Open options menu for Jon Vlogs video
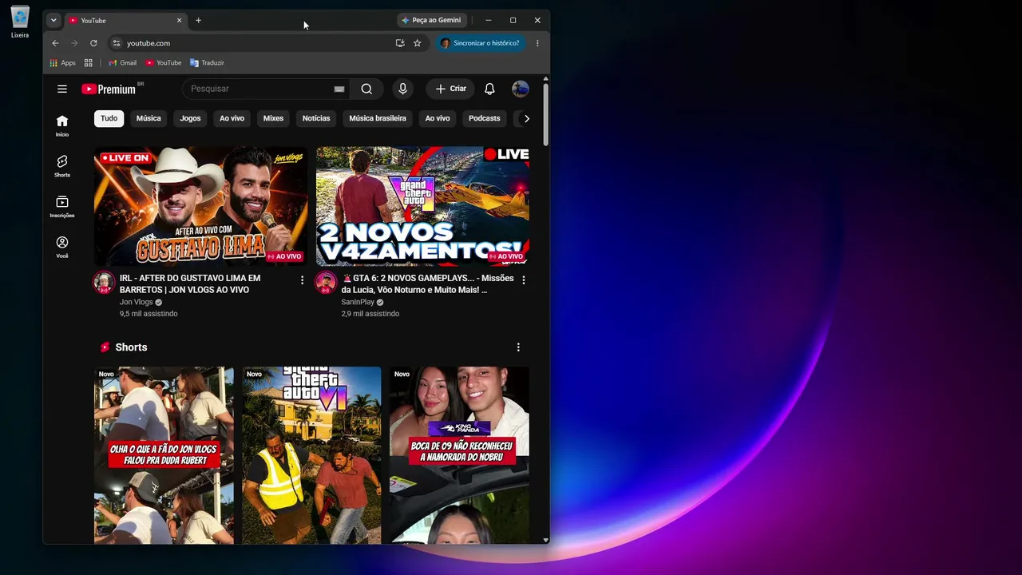The width and height of the screenshot is (1022, 575). point(302,280)
